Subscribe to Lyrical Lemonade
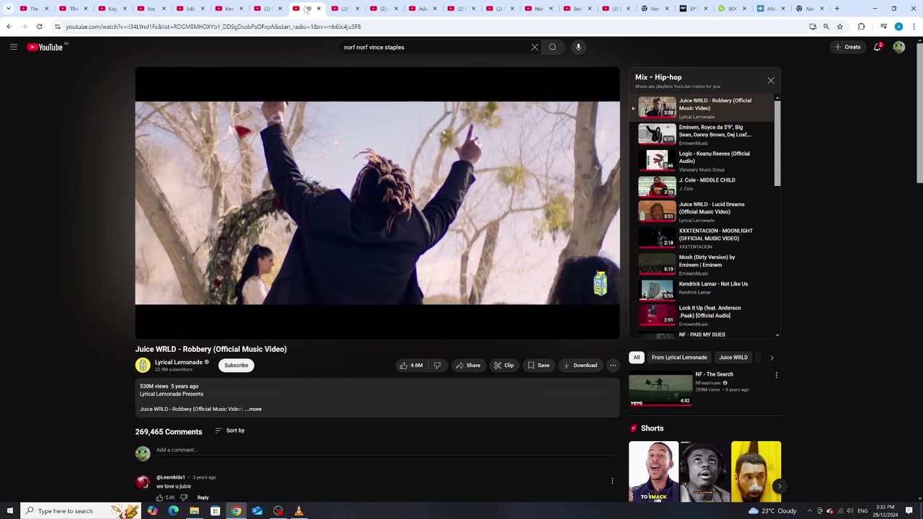Image resolution: width=923 pixels, height=519 pixels. pos(236,365)
